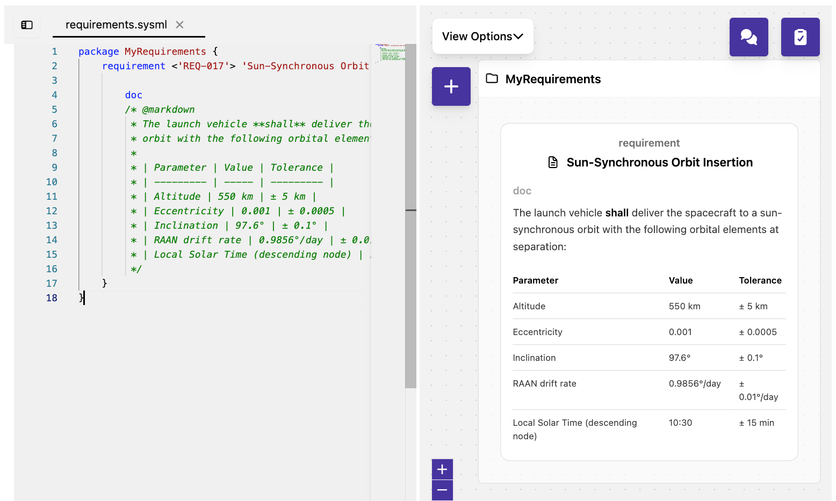Image resolution: width=836 pixels, height=501 pixels.
Task: Place cursor on line 4 doc keyword
Action: click(x=134, y=95)
